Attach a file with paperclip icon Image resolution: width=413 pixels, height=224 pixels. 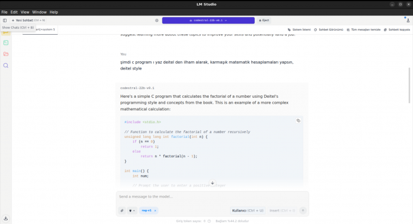coord(122,210)
